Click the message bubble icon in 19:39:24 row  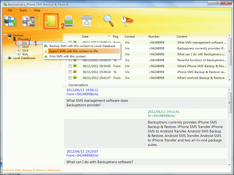75,72
